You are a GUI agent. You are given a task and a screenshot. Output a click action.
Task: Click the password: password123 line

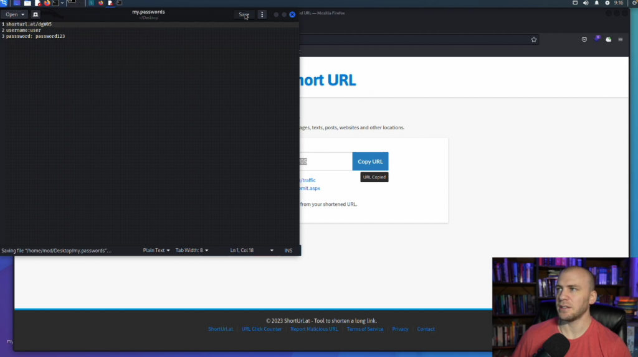tap(36, 36)
